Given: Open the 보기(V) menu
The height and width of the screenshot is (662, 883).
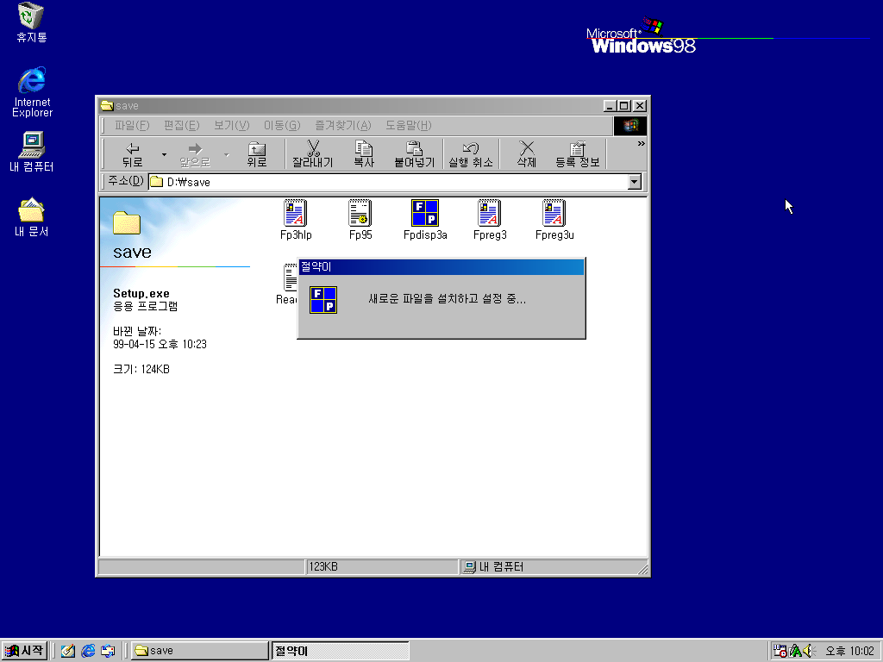Looking at the screenshot, I should tap(231, 126).
